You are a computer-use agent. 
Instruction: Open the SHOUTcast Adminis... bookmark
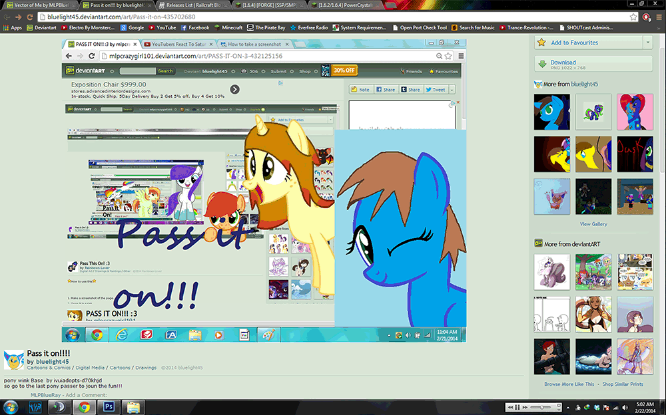click(x=585, y=27)
